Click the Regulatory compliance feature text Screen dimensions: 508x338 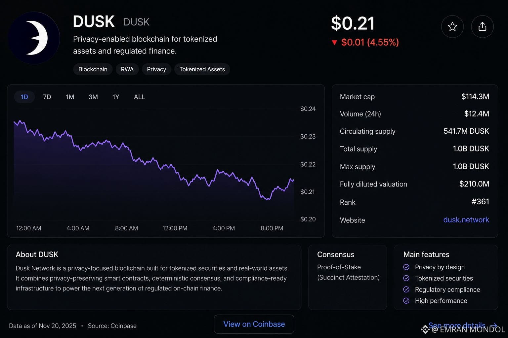447,289
